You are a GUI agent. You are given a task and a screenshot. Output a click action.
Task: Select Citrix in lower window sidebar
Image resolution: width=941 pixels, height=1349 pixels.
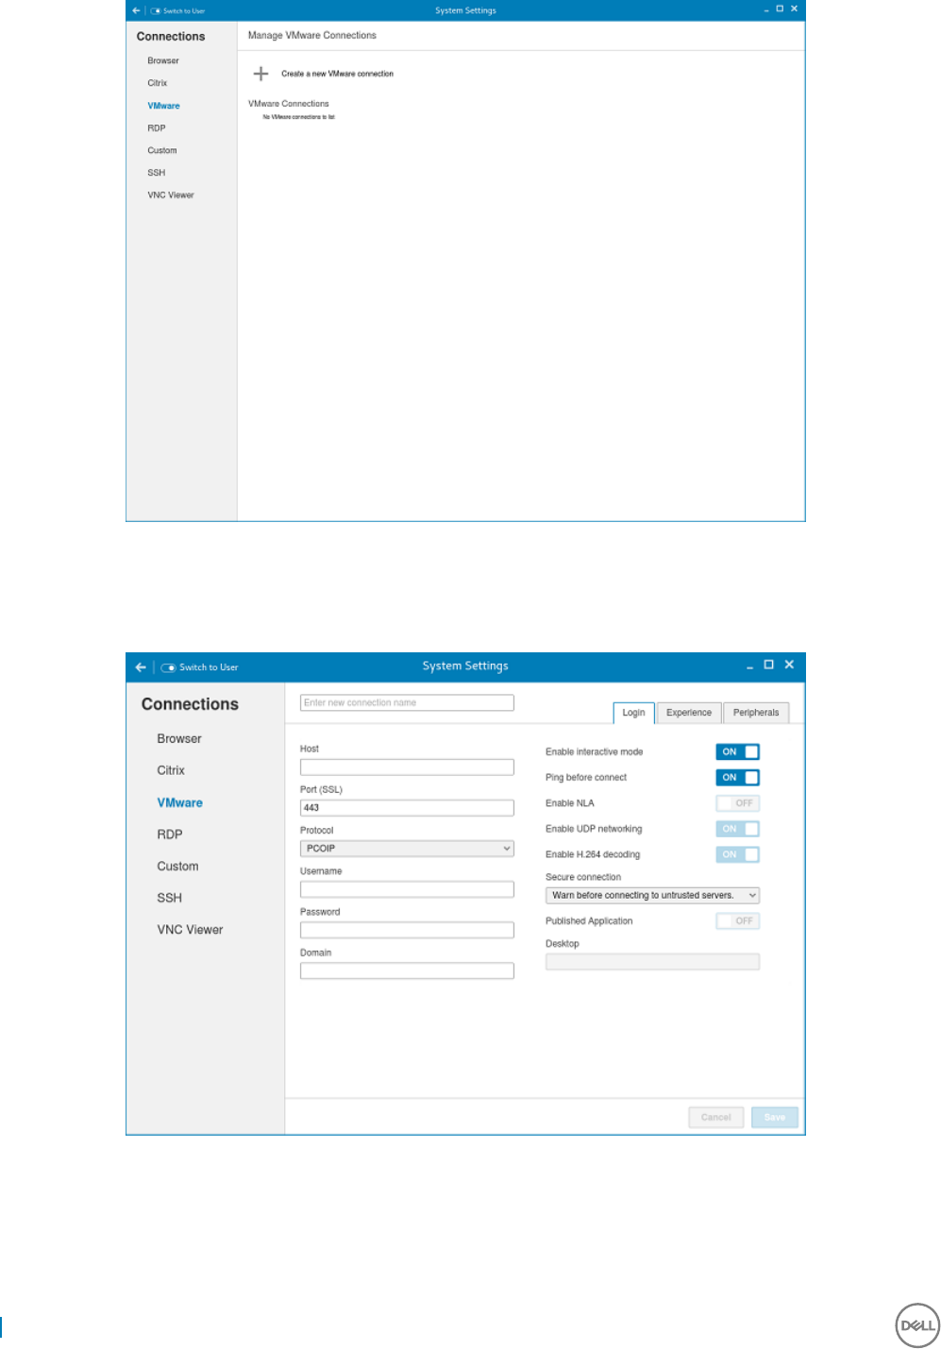[x=171, y=771]
